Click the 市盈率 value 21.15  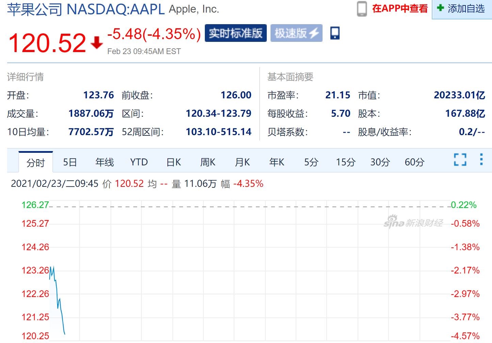[x=338, y=95]
